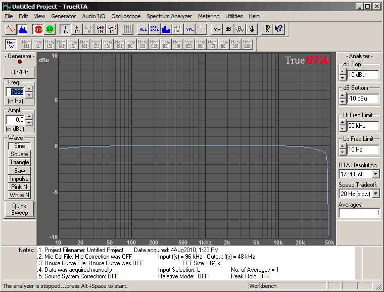Open the mV meter icon
Screen dimensions: 384x292
217,29
